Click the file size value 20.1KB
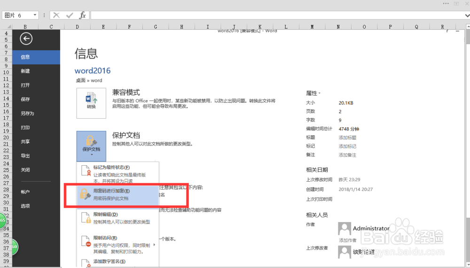 346,103
